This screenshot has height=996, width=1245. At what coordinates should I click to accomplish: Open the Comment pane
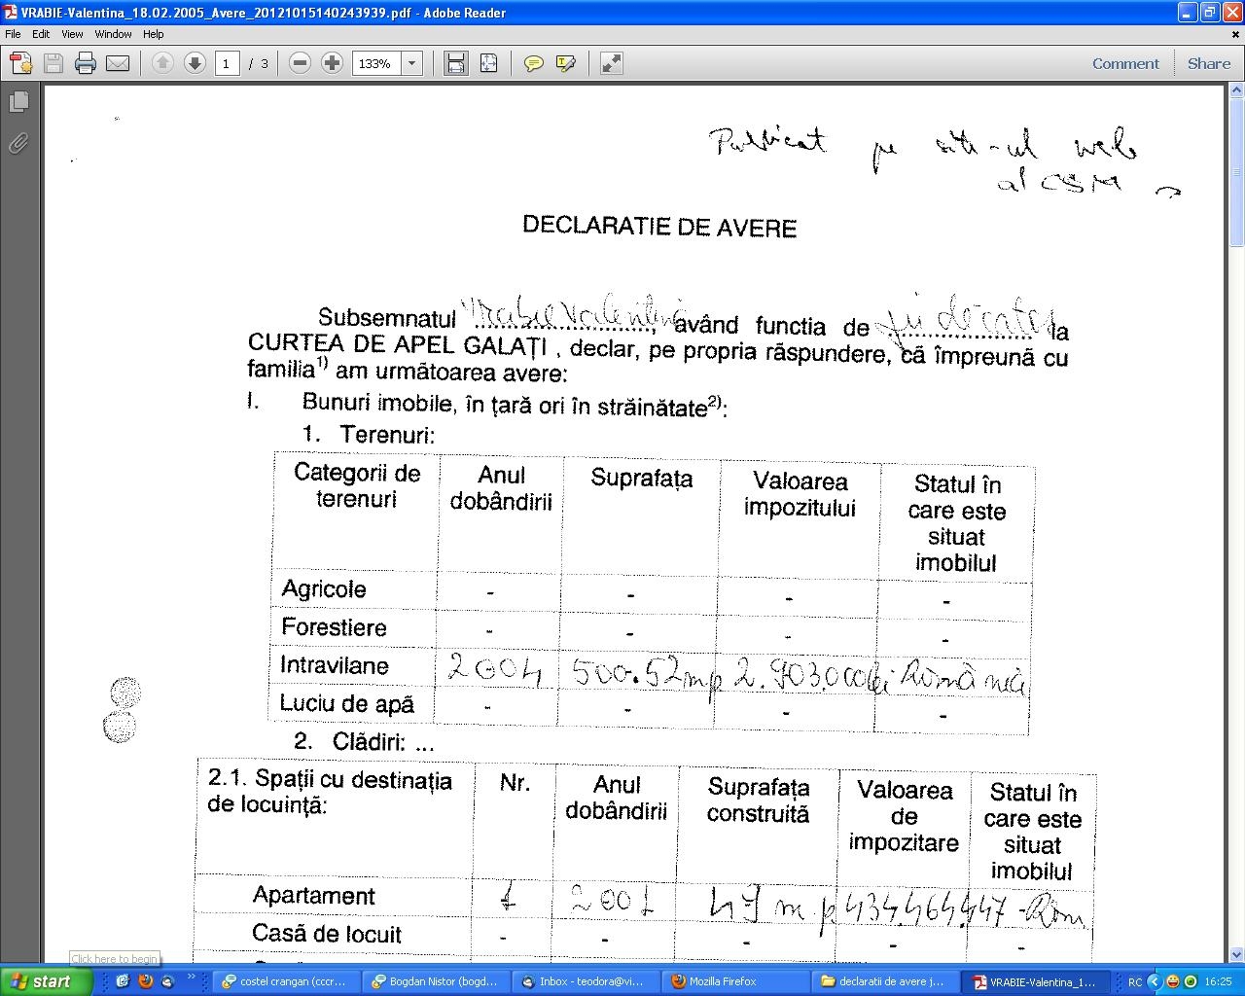tap(1125, 64)
